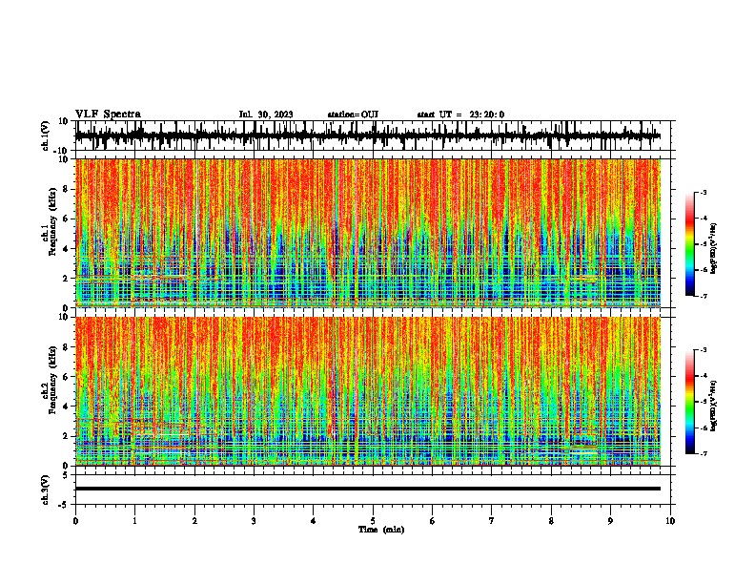Click the "8" kHz tick of ch.1 spectrogram
The image size is (755, 584).
[67, 189]
